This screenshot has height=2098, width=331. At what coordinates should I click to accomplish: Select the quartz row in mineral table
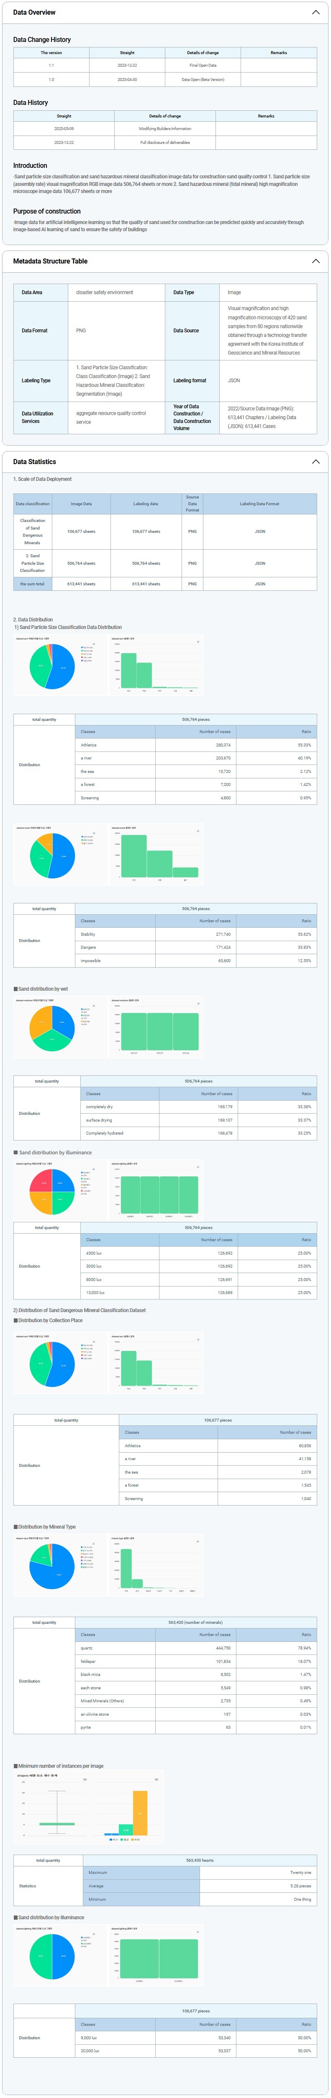coord(87,1648)
